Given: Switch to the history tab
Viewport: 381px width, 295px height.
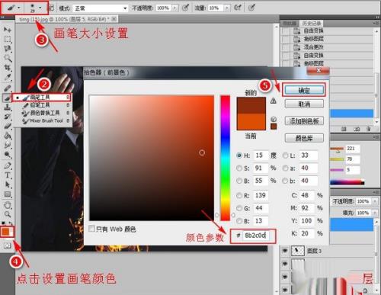Looking at the screenshot, I should pos(311,24).
